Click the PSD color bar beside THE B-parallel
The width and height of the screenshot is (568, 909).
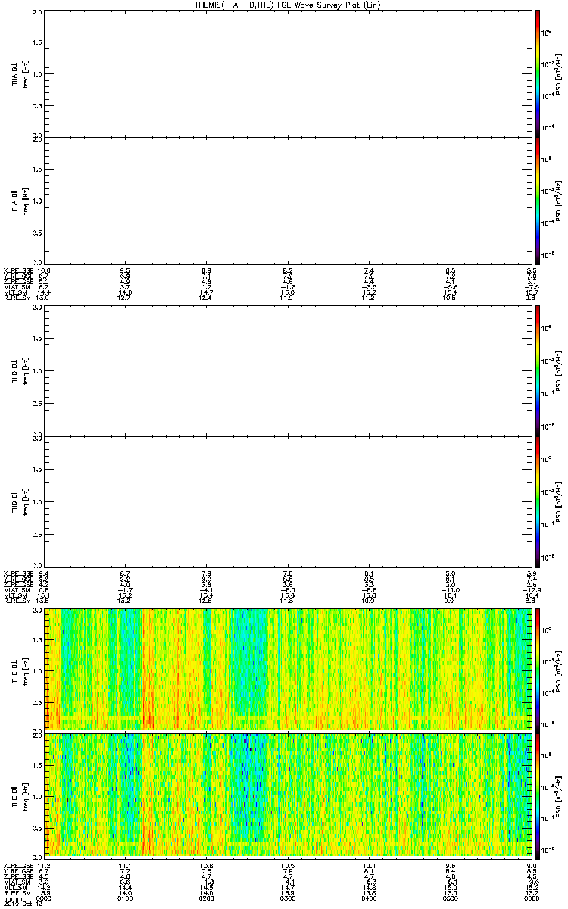point(538,795)
